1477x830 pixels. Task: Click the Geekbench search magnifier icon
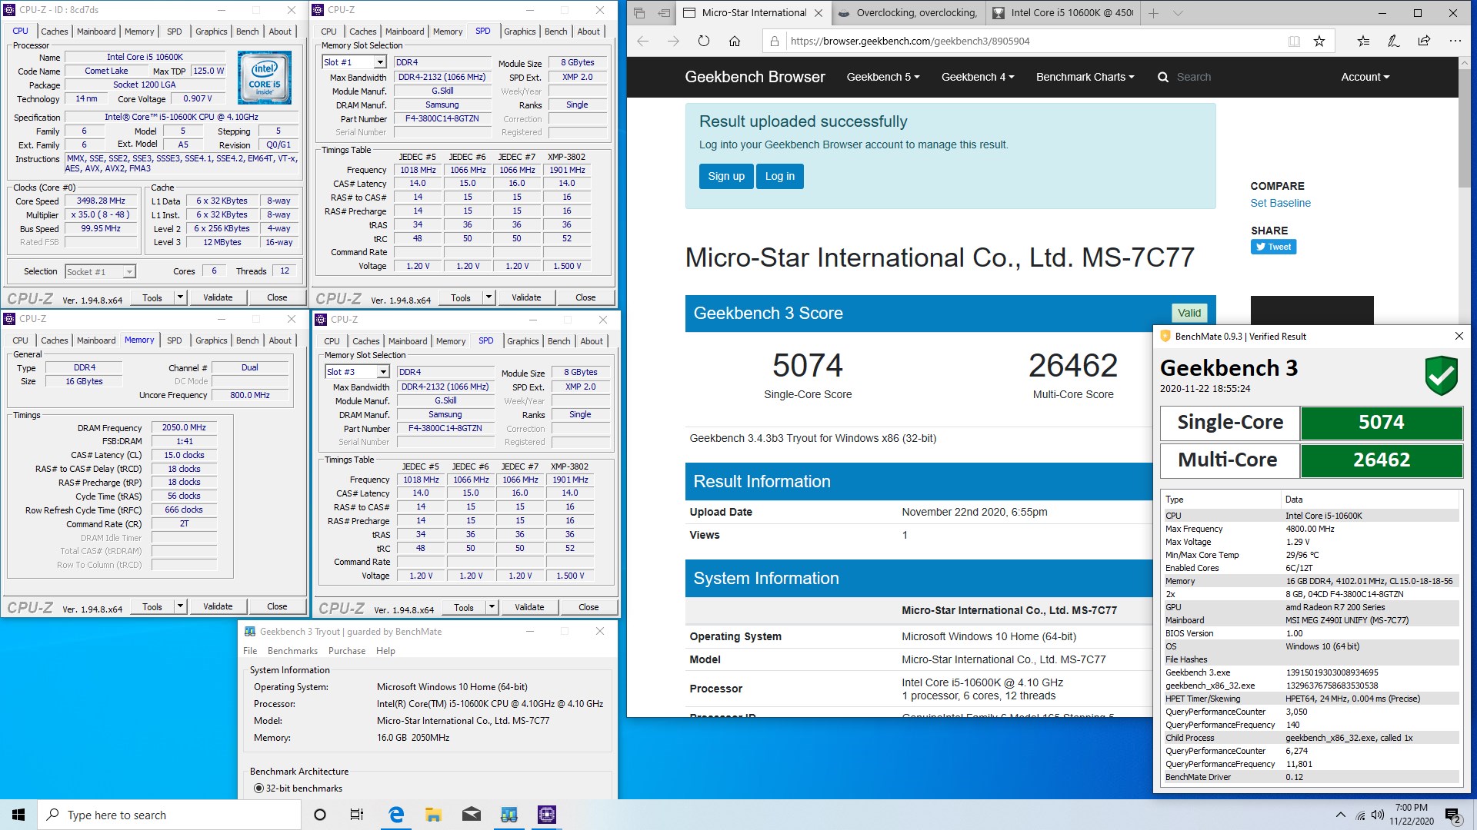point(1163,77)
